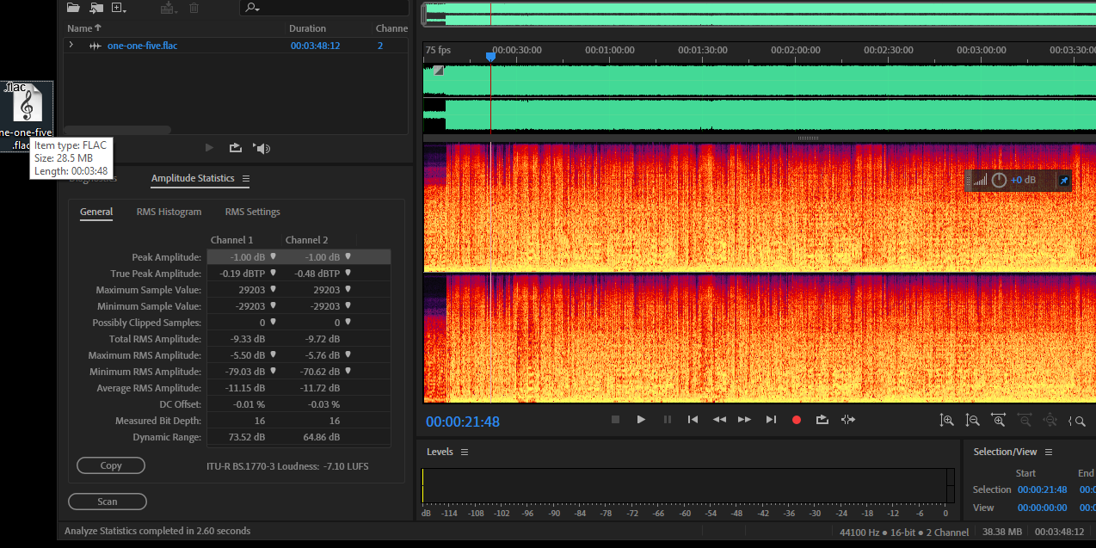The image size is (1096, 548).
Task: Click the Skip Selection icon in transport
Action: (848, 420)
